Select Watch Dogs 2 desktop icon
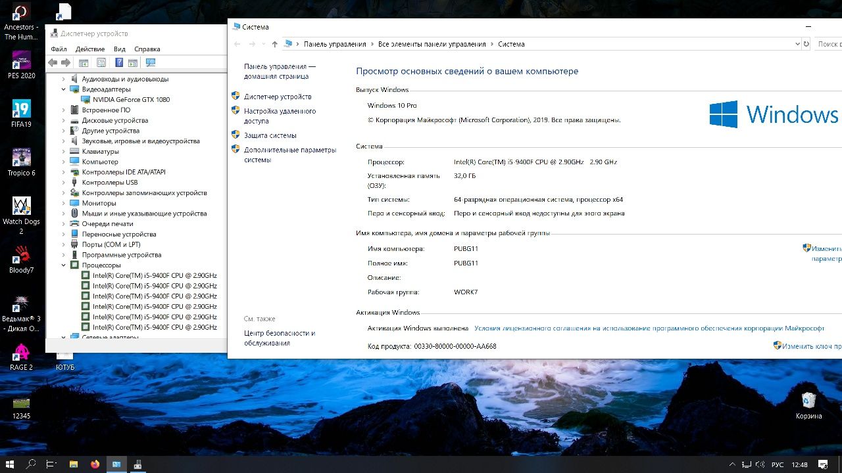This screenshot has height=473, width=842. point(21,215)
